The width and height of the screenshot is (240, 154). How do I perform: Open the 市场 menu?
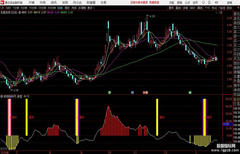click(43, 3)
